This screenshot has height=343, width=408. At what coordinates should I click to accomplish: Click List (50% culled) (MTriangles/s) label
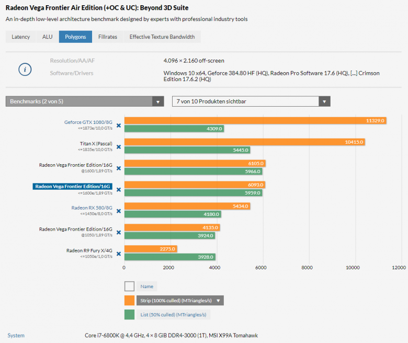(173, 315)
